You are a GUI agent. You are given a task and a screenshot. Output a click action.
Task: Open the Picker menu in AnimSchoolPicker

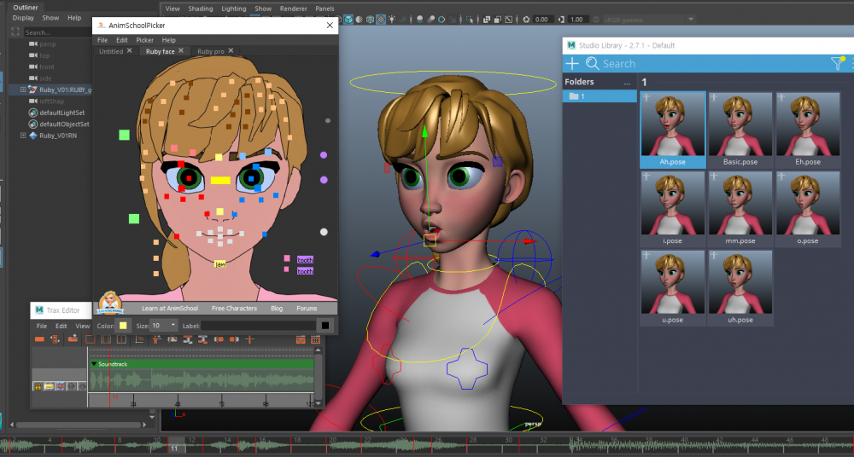point(145,40)
